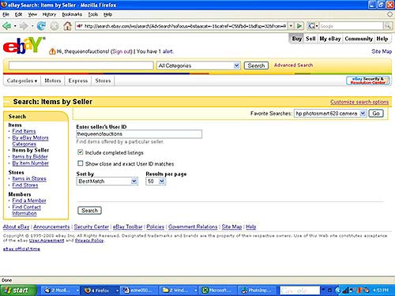Select the Sell tab
The width and height of the screenshot is (395, 296).
point(310,39)
